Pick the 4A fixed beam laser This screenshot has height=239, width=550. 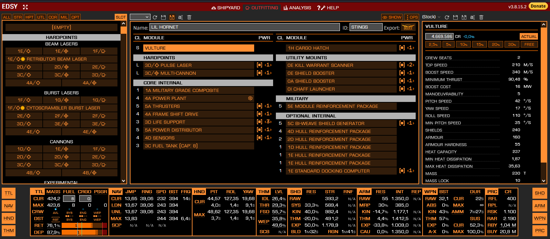33,83
